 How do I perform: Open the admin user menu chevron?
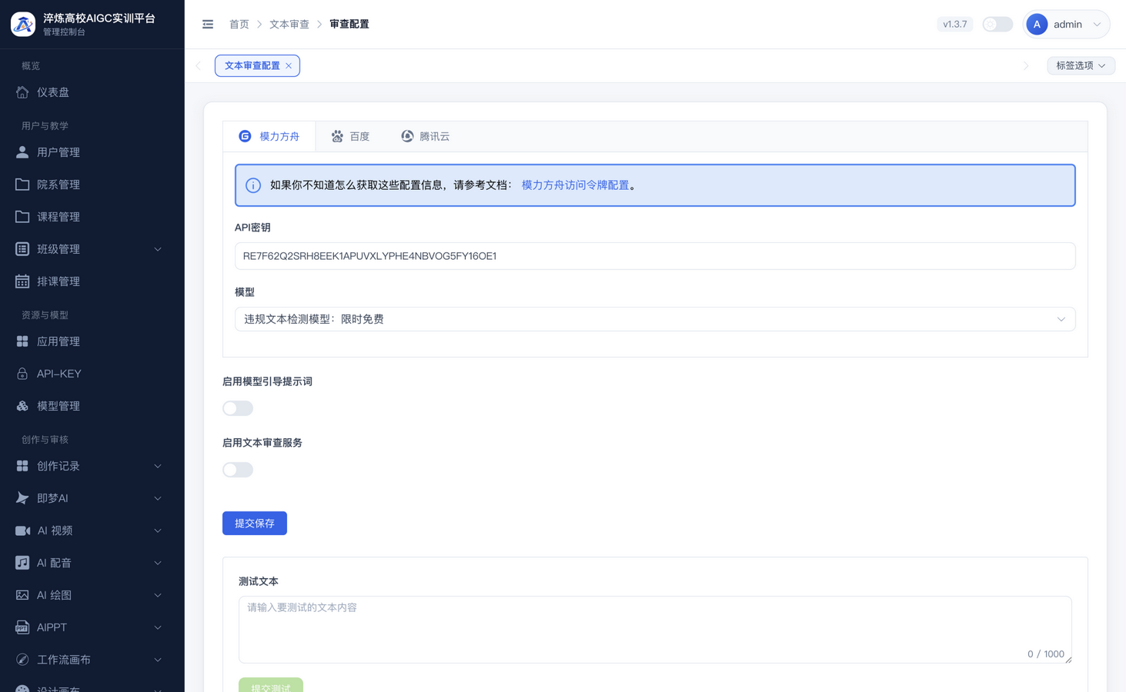(x=1098, y=25)
